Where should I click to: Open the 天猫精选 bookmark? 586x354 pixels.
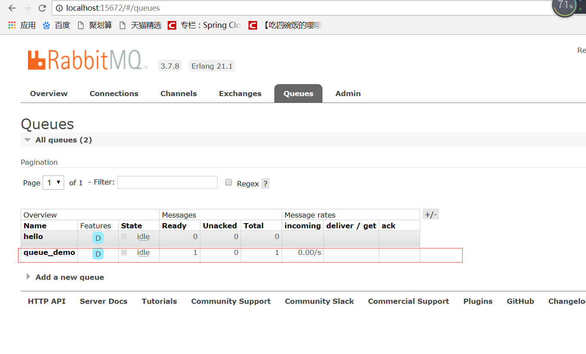[140, 25]
